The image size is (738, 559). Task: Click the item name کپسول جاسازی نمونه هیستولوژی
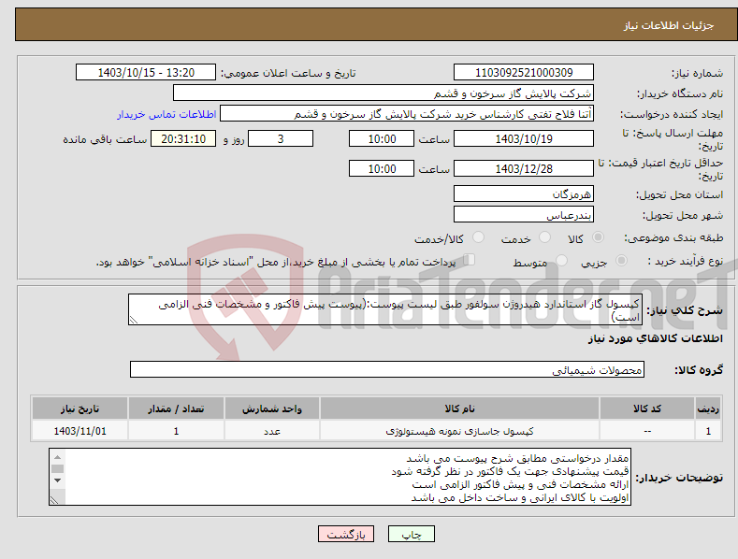[x=459, y=431]
